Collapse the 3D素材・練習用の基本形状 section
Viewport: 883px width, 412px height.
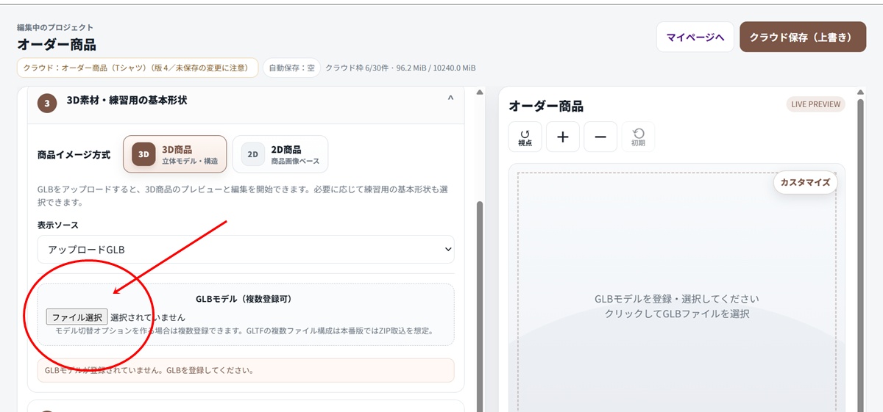450,99
